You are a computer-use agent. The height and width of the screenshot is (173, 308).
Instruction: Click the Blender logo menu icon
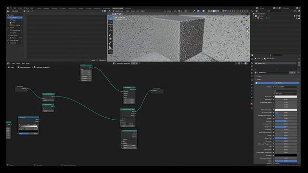8,8
